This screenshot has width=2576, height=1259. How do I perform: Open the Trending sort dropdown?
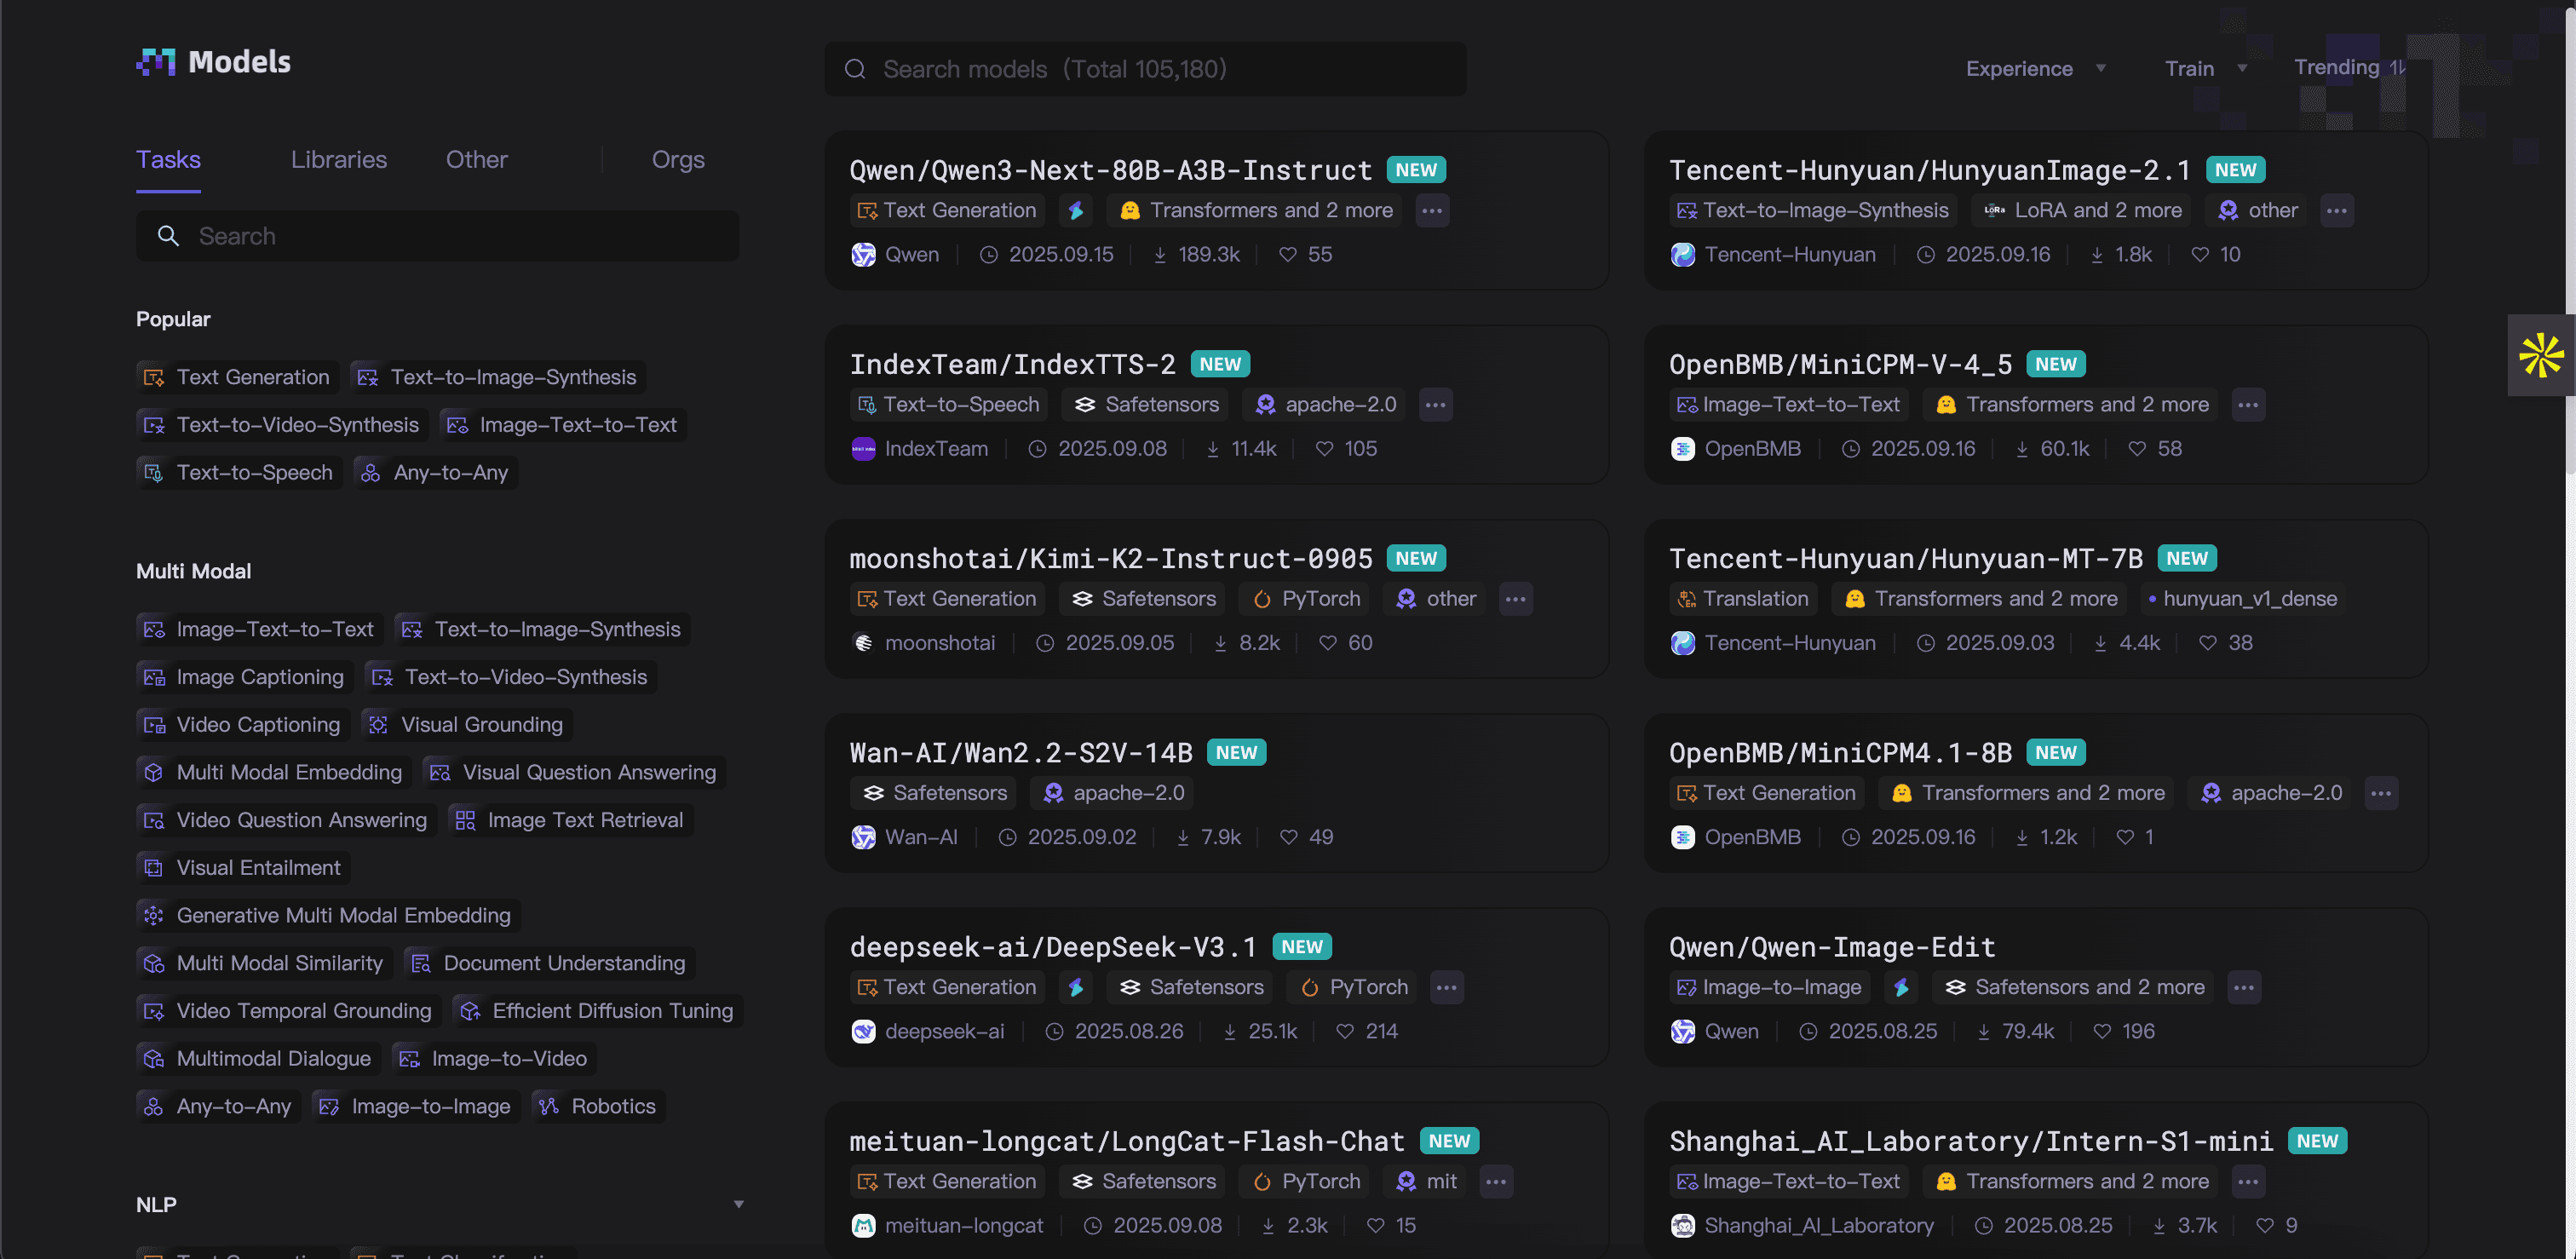pyautogui.click(x=2350, y=67)
